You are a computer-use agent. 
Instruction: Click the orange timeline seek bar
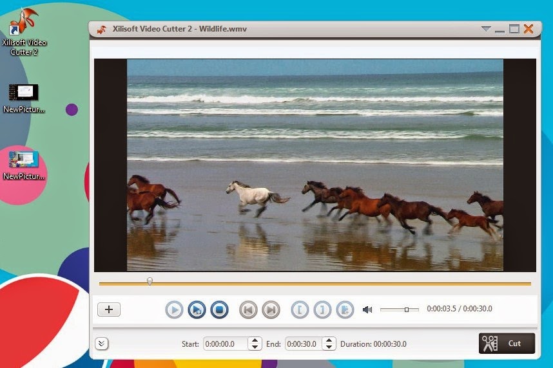click(x=315, y=283)
